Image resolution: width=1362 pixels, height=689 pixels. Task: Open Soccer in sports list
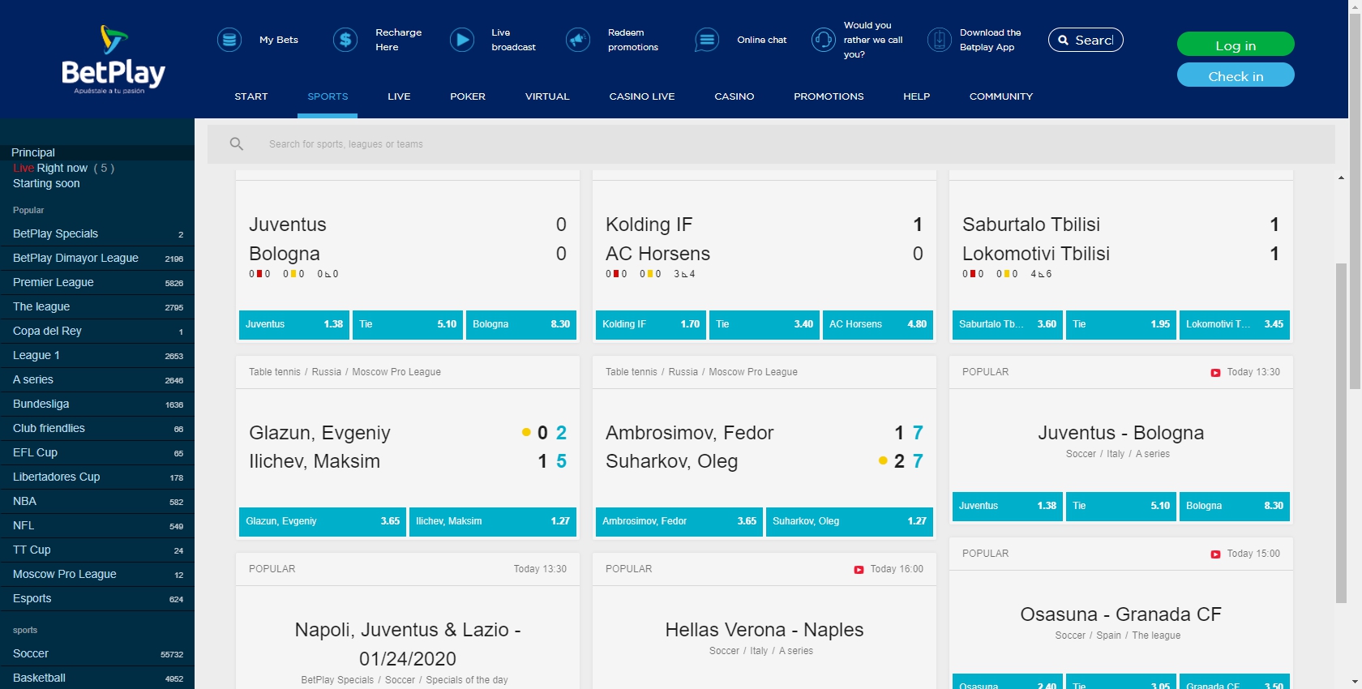tap(97, 653)
